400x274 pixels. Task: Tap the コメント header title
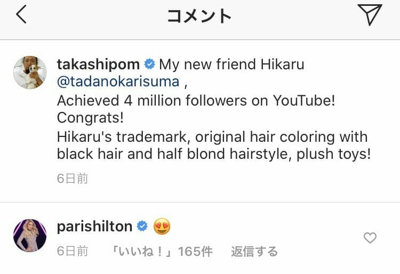coord(199,16)
